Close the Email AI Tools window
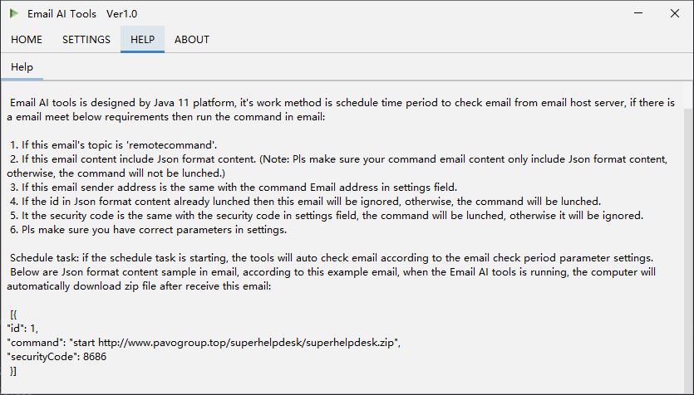This screenshot has width=694, height=395. (674, 13)
